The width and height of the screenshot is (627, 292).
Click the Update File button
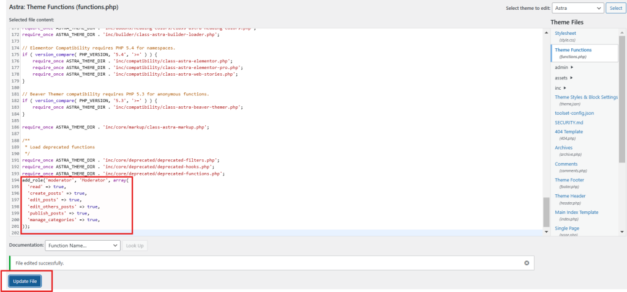coord(25,281)
